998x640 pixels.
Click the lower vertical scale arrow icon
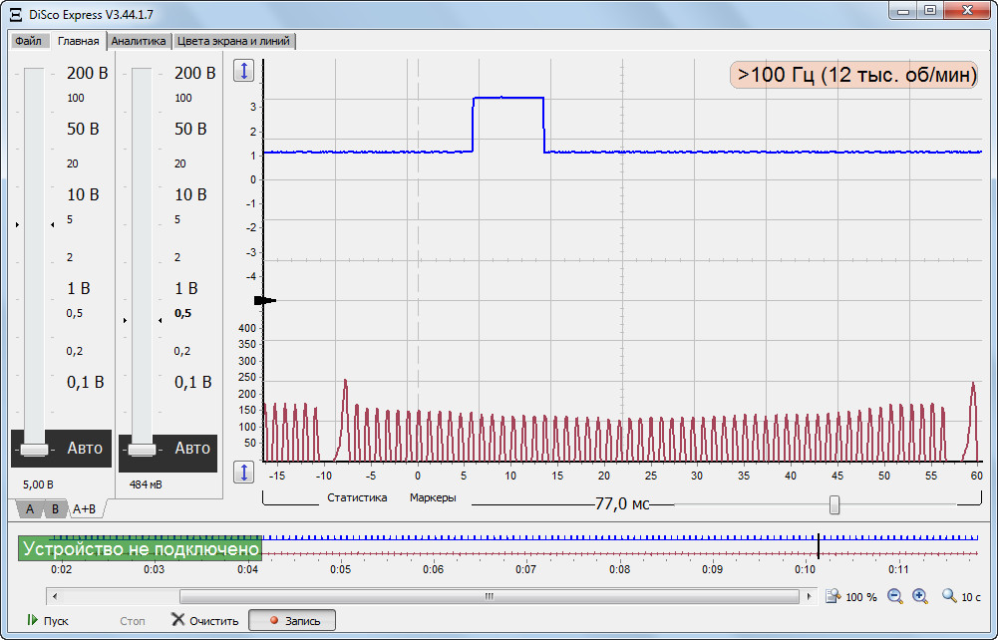[x=244, y=473]
